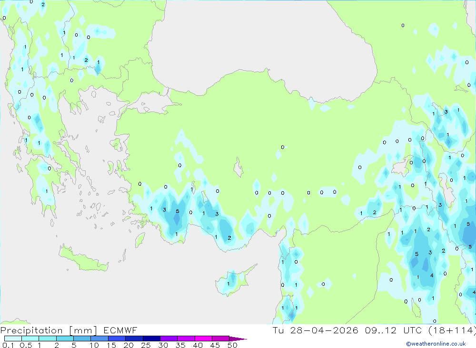Click legend scale value '50'
Screen dimensions: 476x348
[x=232, y=345]
